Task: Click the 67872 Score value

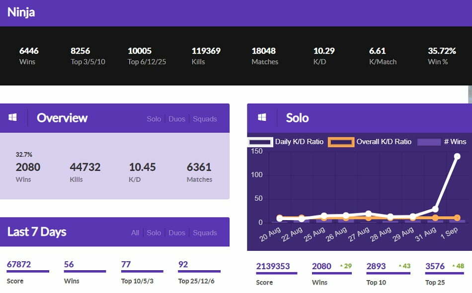Action: pyautogui.click(x=19, y=264)
